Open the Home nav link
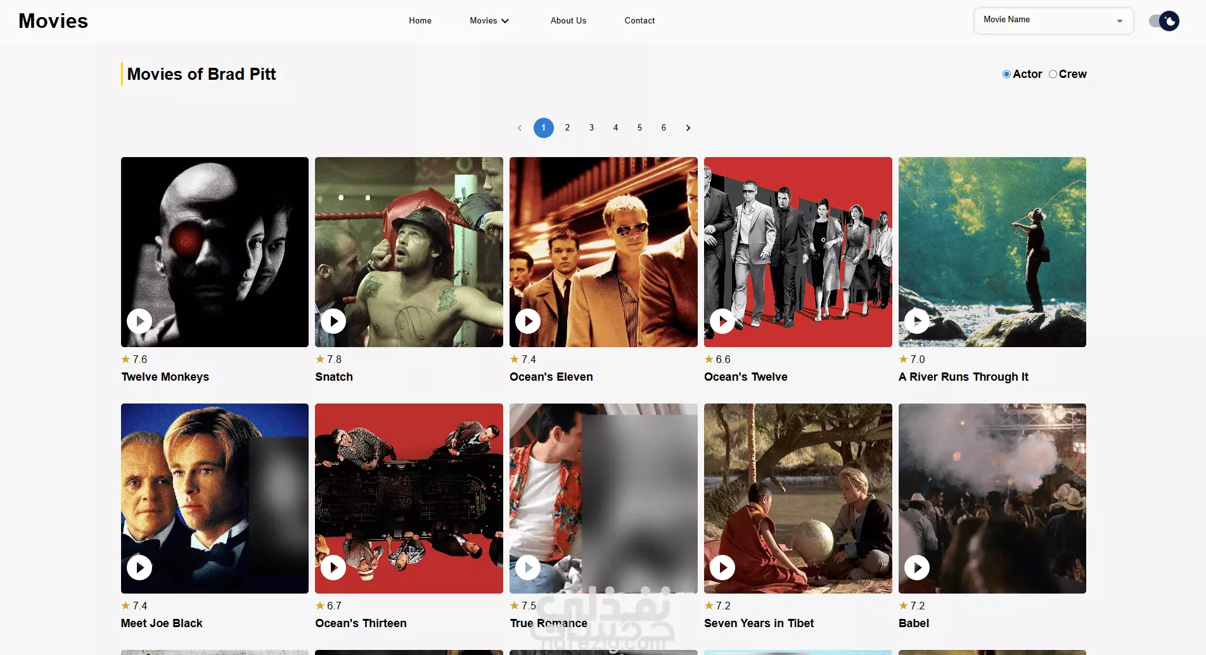This screenshot has width=1206, height=655. pos(420,21)
